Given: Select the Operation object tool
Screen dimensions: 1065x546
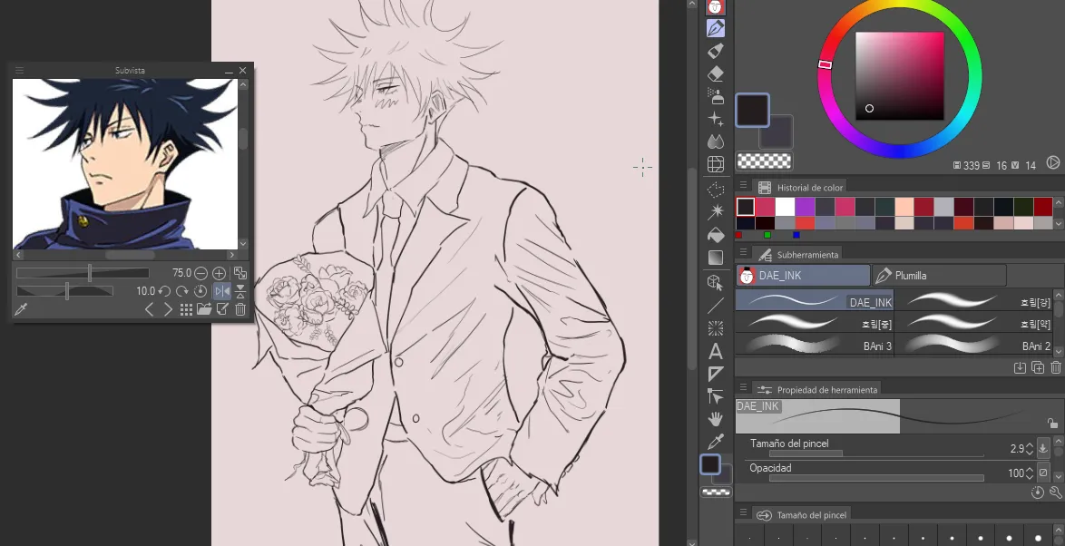Looking at the screenshot, I should 715,282.
